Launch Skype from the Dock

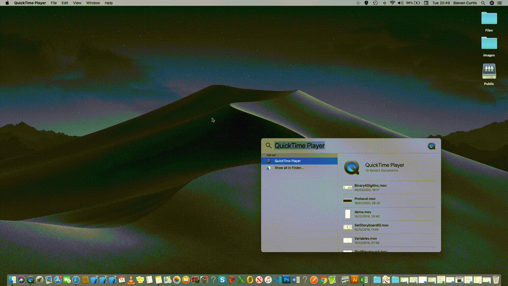(x=222, y=280)
